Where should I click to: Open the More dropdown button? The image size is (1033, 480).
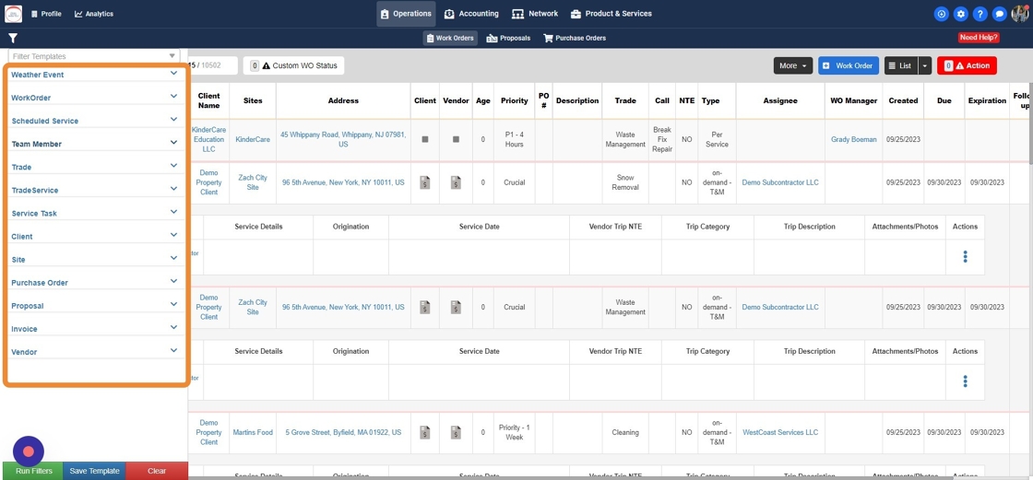click(792, 65)
